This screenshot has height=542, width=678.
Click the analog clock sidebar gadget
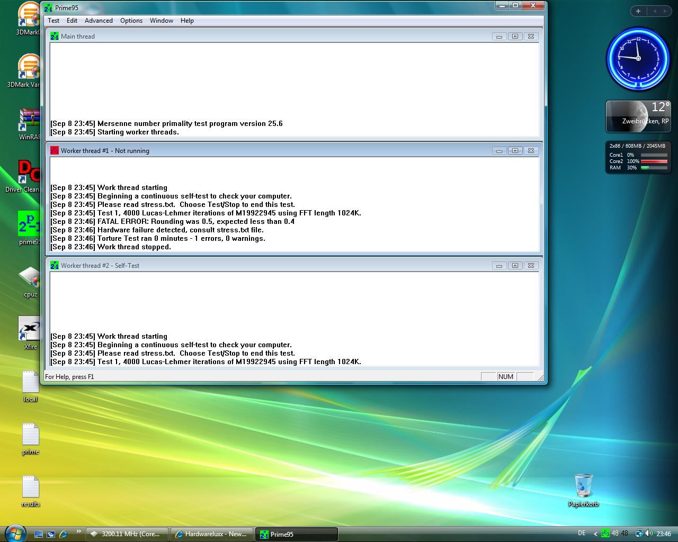638,58
